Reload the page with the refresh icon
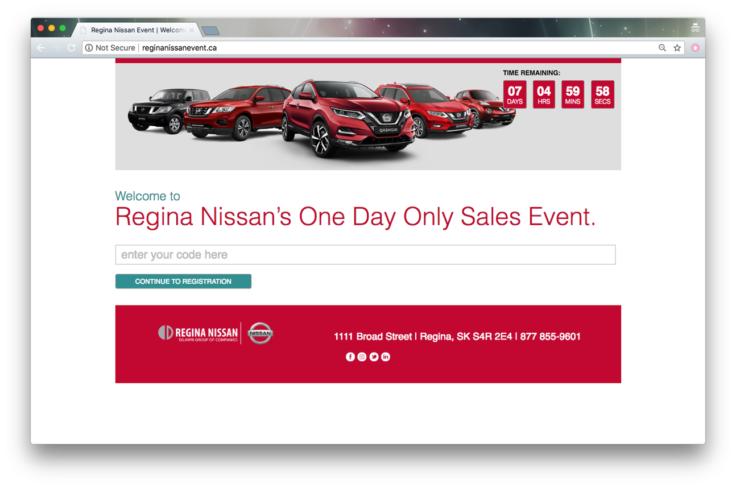This screenshot has width=736, height=488. (x=71, y=48)
